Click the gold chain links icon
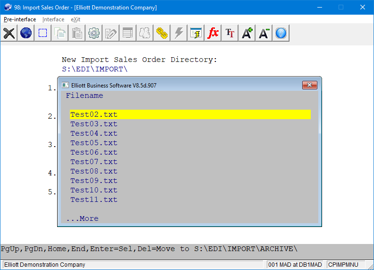Screen dimensions: 374x270 (x=162, y=33)
